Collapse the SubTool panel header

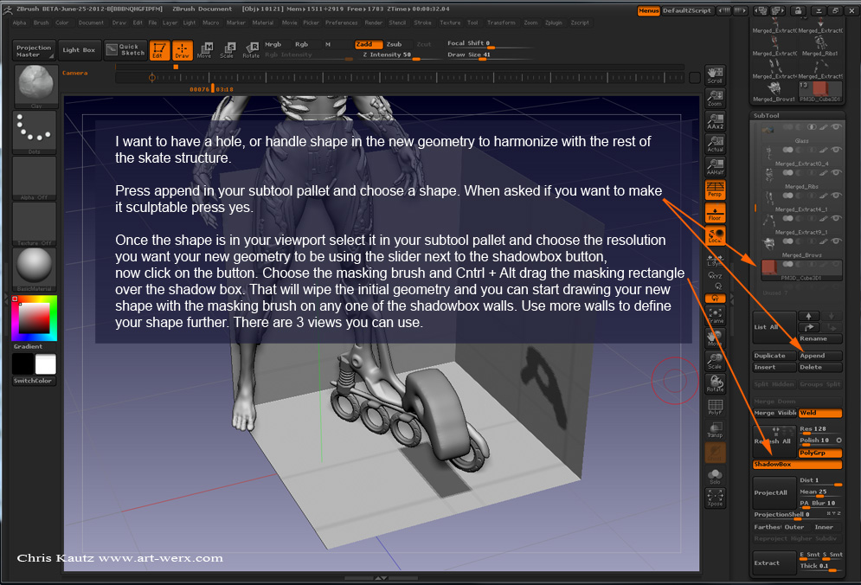click(x=766, y=116)
